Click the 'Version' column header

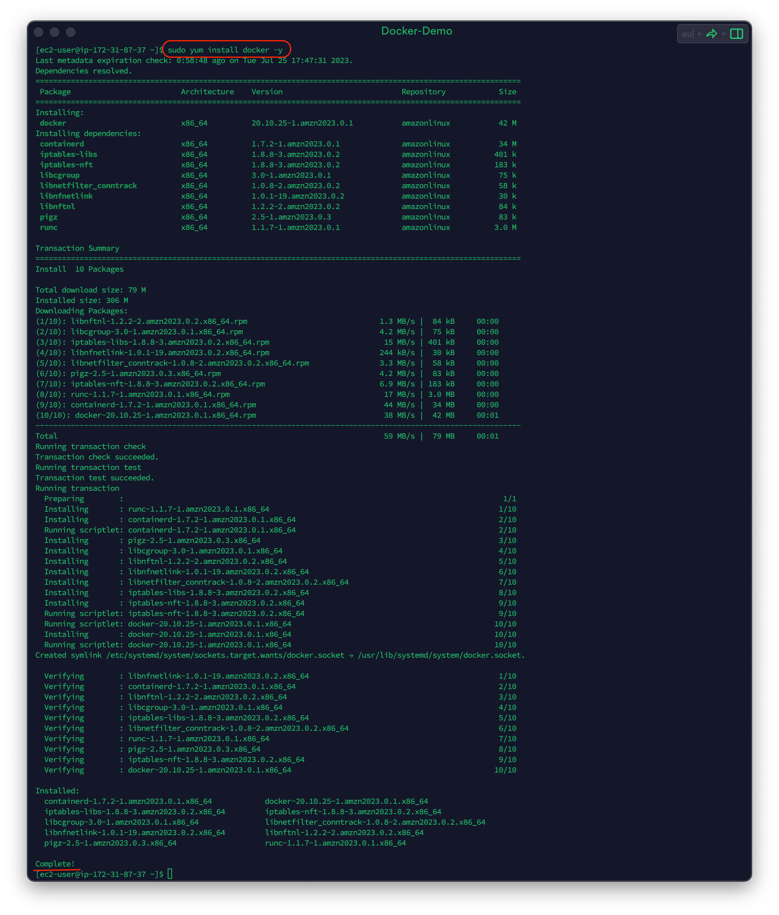tap(267, 92)
